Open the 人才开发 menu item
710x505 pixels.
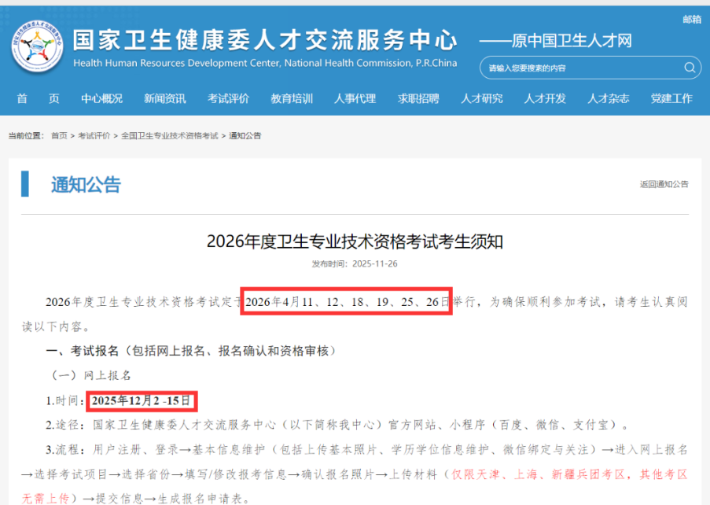[x=545, y=99]
